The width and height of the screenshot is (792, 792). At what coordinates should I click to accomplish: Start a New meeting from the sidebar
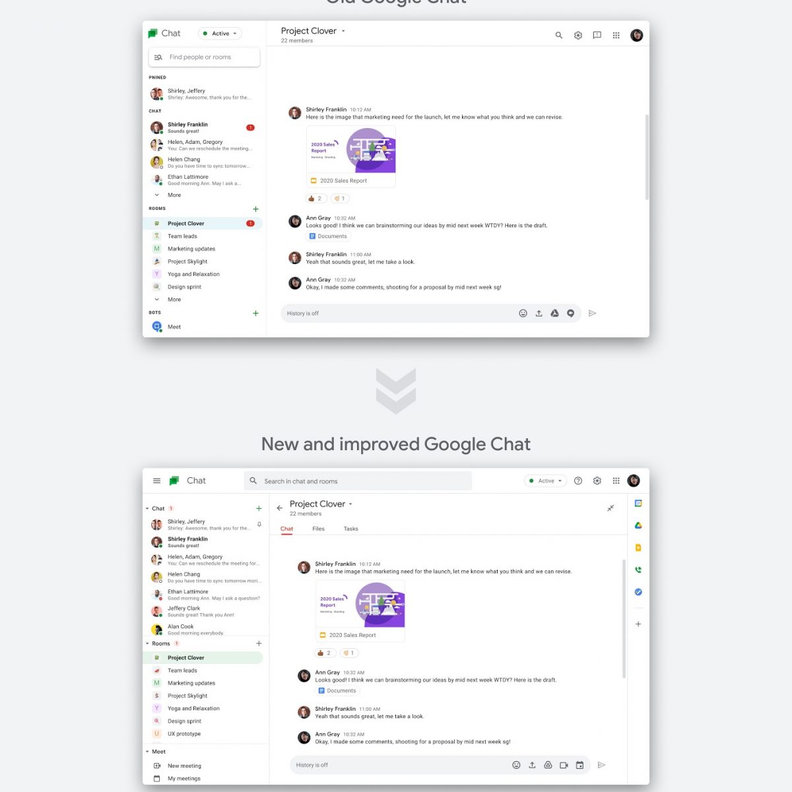pyautogui.click(x=184, y=766)
